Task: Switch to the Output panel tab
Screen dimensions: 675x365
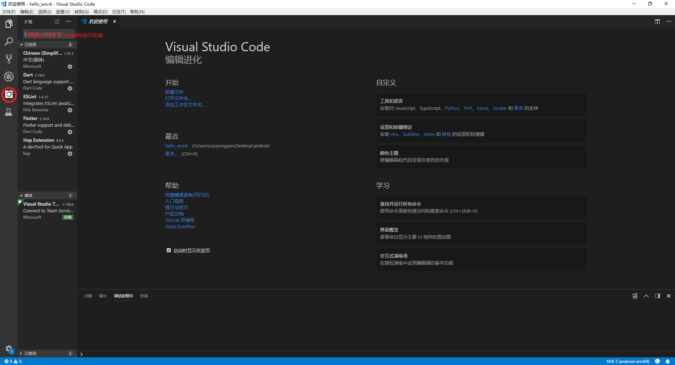Action: pos(103,296)
